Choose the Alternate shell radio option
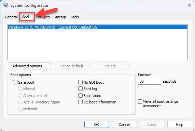 click(20, 96)
